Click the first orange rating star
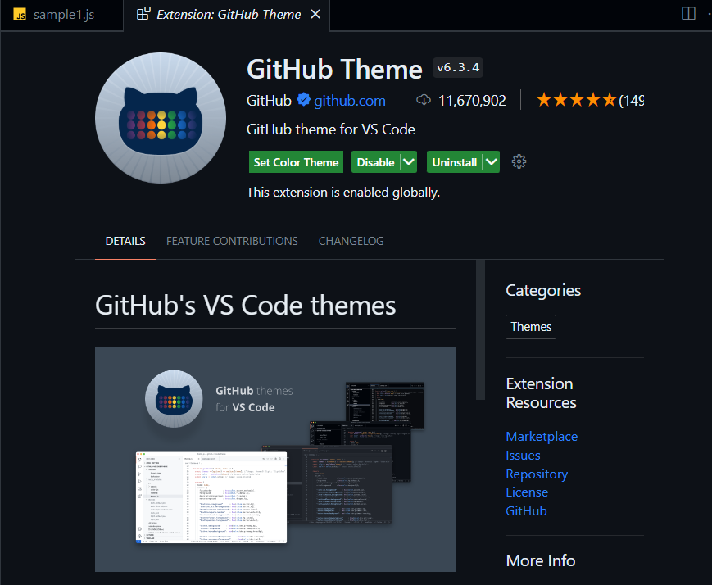Screen dimensions: 712x585 (x=544, y=99)
